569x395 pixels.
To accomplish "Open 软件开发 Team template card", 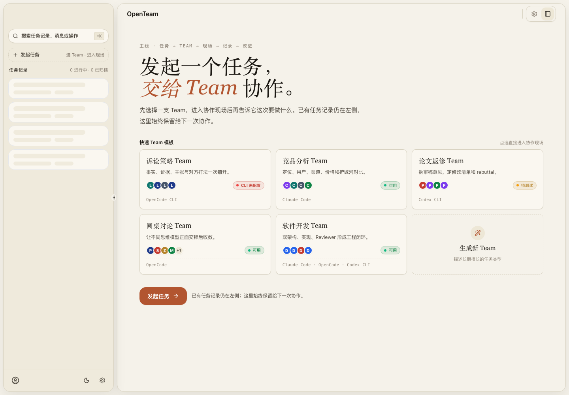I will click(x=341, y=244).
